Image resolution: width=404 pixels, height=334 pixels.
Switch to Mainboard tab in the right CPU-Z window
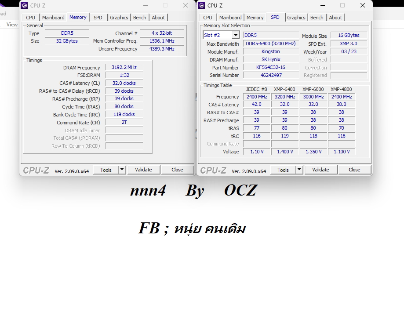[x=230, y=18]
